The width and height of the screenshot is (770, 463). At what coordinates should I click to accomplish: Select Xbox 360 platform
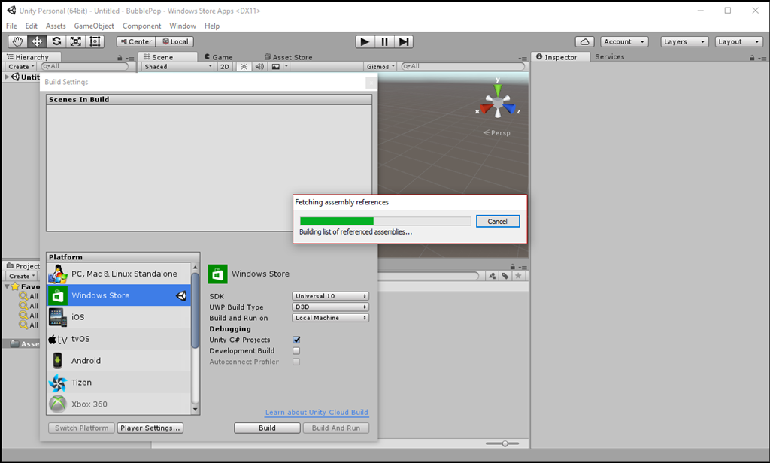(119, 404)
